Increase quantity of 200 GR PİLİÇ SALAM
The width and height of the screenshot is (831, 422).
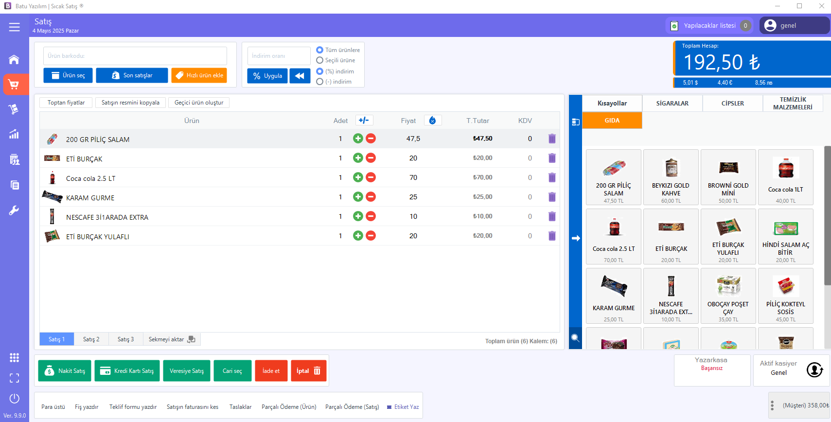(x=358, y=139)
